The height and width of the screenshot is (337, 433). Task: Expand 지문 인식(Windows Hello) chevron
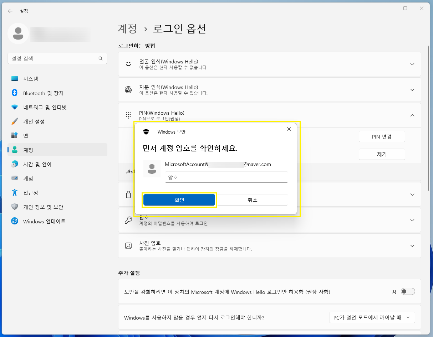(x=412, y=90)
